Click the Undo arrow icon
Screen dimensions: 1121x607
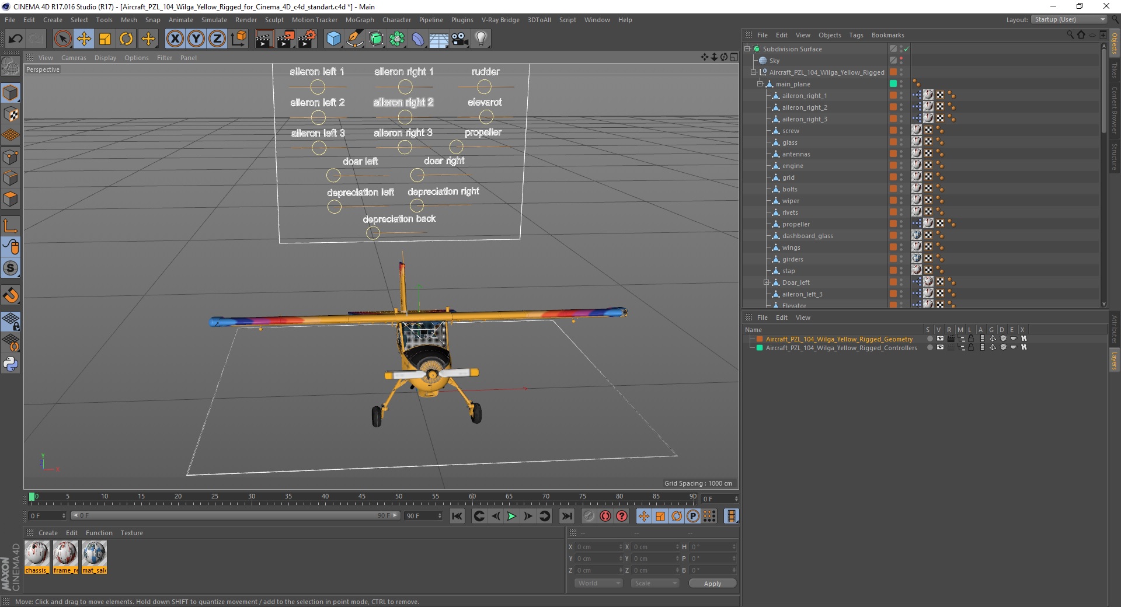(16, 39)
